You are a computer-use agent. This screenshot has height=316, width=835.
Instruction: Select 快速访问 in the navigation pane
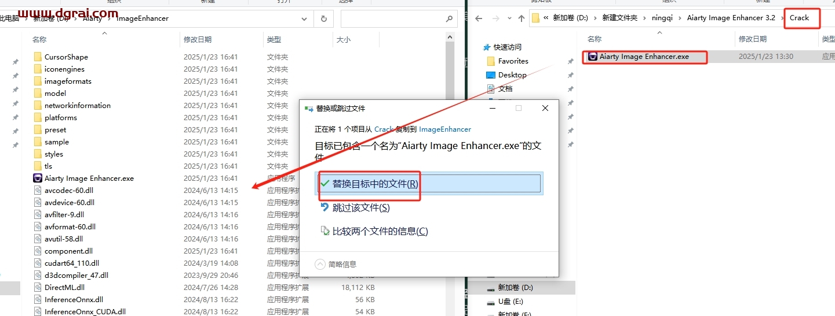click(x=508, y=47)
